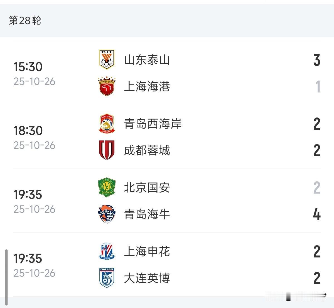View 15:30 match time details
This screenshot has height=308, width=334.
click(x=28, y=67)
